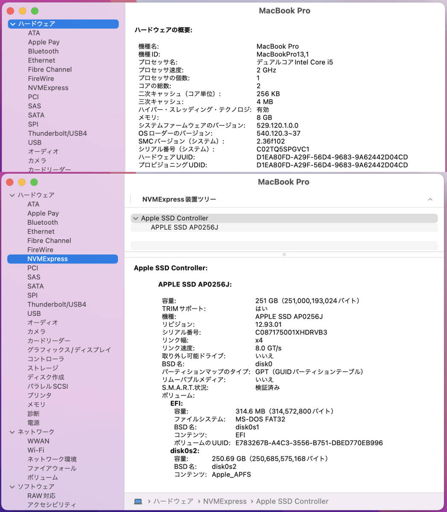
Task: Click the computer icon in the path bar
Action: tap(138, 501)
